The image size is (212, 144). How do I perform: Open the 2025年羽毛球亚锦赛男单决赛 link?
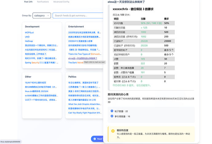click(x=84, y=33)
